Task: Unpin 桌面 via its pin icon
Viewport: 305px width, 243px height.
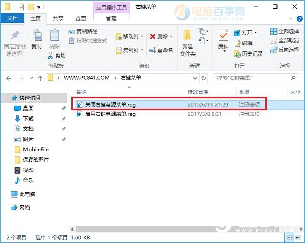Action: coord(64,109)
